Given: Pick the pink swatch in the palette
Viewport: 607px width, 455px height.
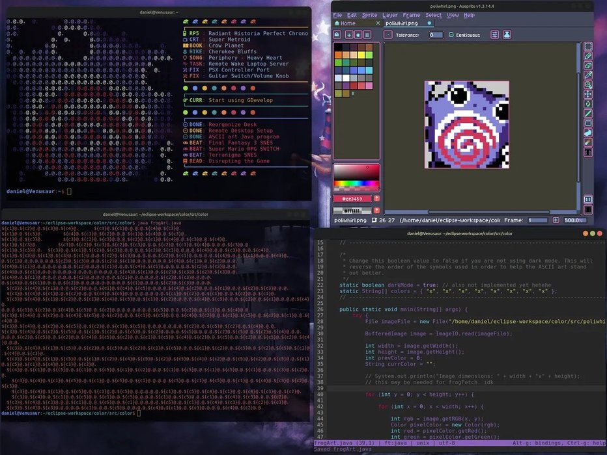Looking at the screenshot, I should click(x=369, y=86).
